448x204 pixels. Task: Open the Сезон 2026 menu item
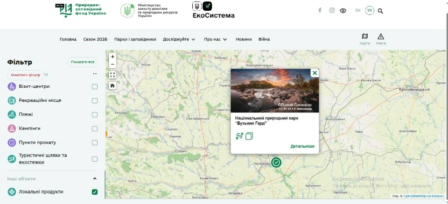[95, 39]
